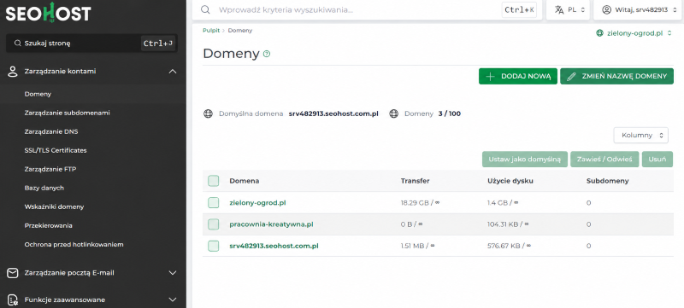
Task: Focus the 'Szukaj stronę' sidebar search
Action: [91, 43]
